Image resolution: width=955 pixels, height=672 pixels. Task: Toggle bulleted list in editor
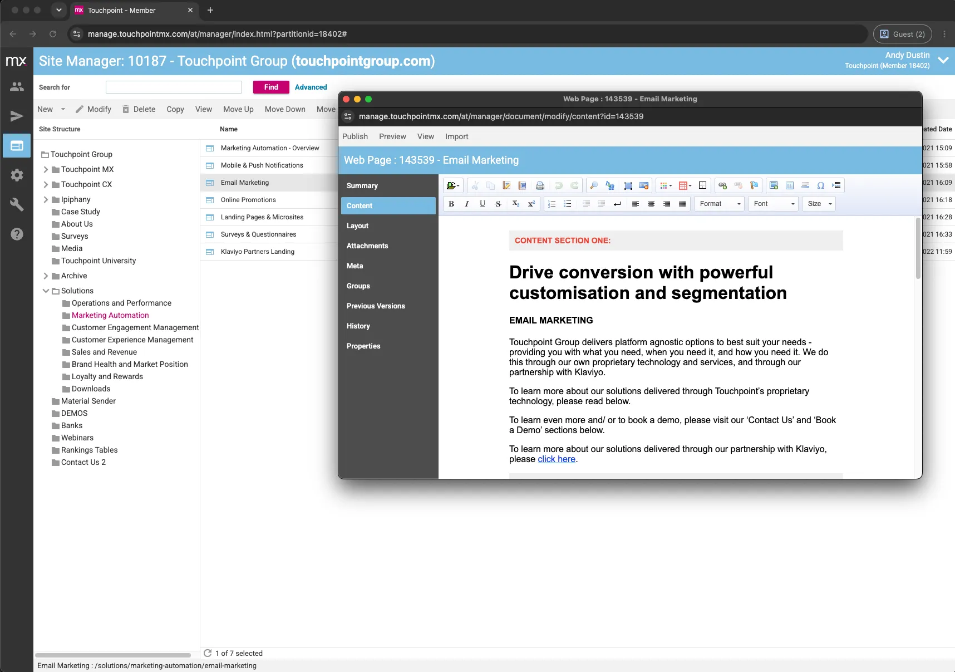click(568, 204)
